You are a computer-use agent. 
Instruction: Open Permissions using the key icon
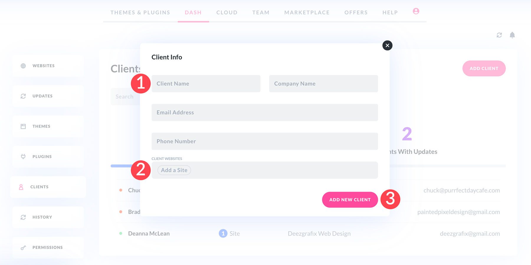click(x=23, y=247)
